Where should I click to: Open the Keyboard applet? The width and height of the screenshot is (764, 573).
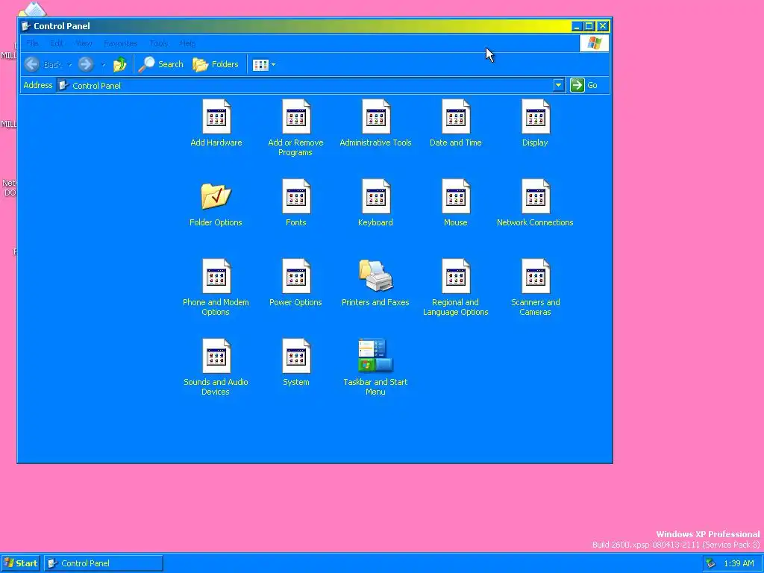point(376,203)
